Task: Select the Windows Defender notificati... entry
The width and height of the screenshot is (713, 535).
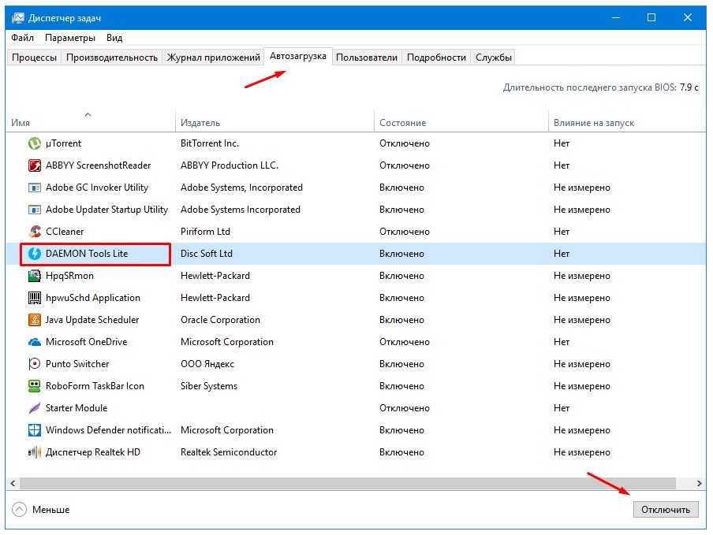Action: pos(108,430)
